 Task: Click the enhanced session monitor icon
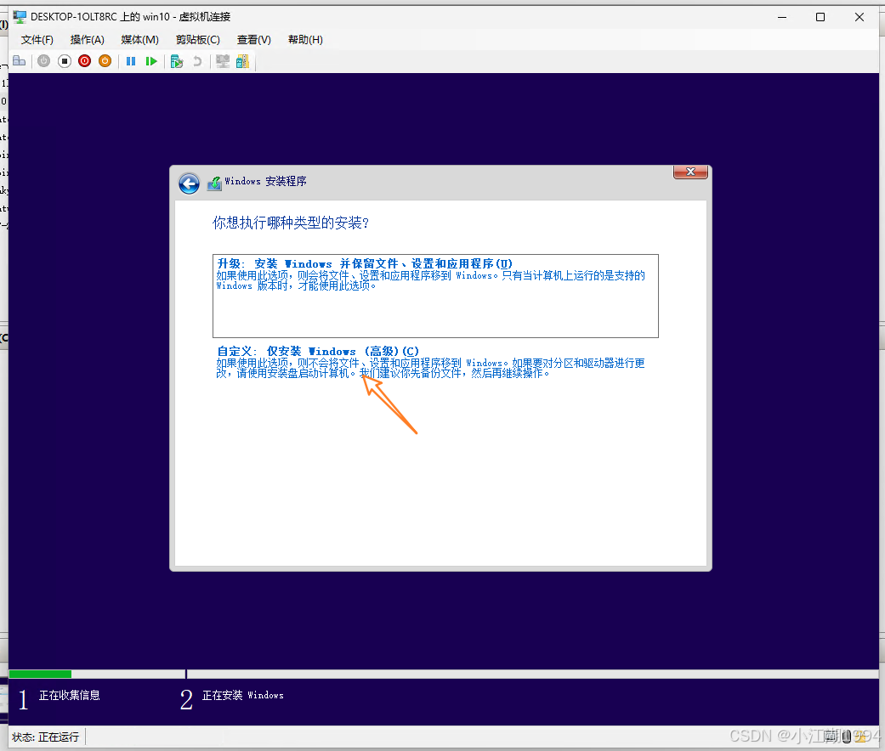[x=223, y=61]
